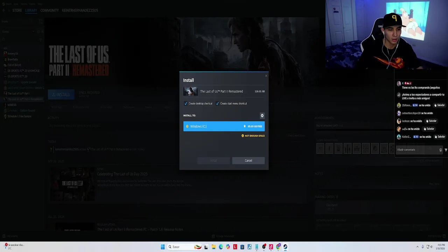Select EA SPORTS FC 25 SHOWCASE in library
The width and height of the screenshot is (448, 252).
[23, 71]
